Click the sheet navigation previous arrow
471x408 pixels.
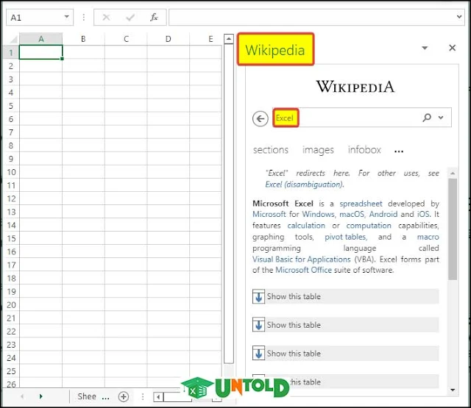click(x=22, y=396)
